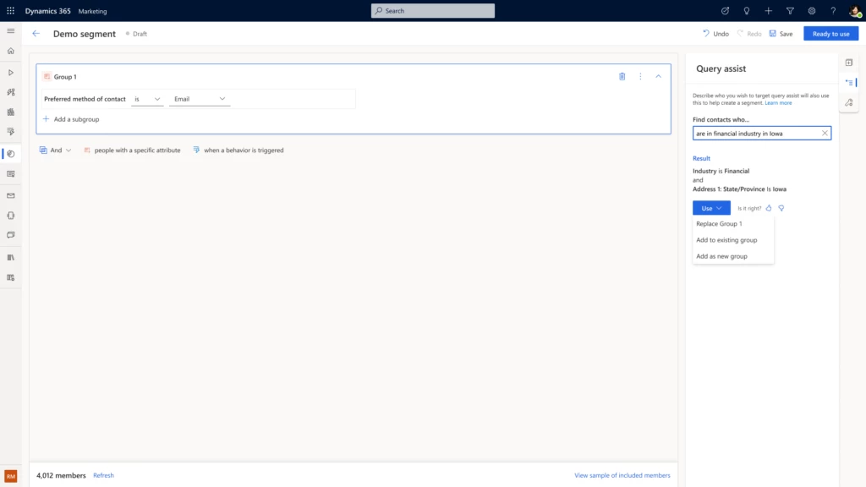
Task: Click the Ready to use button
Action: [x=830, y=33]
